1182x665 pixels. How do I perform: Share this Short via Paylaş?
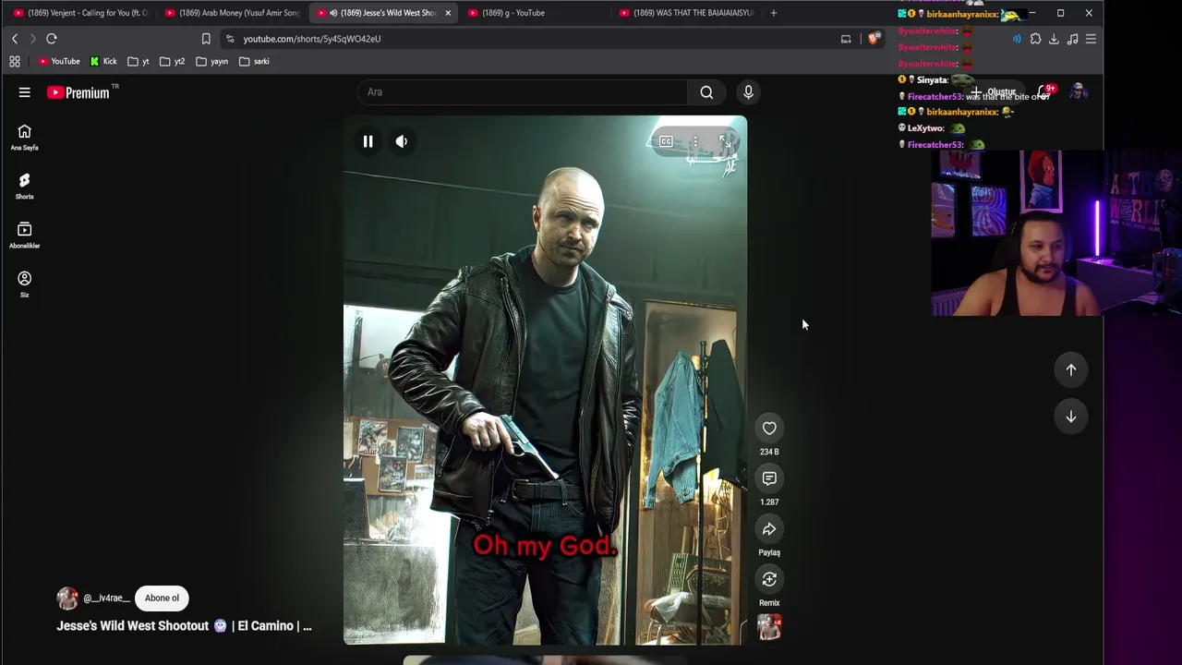(x=769, y=529)
